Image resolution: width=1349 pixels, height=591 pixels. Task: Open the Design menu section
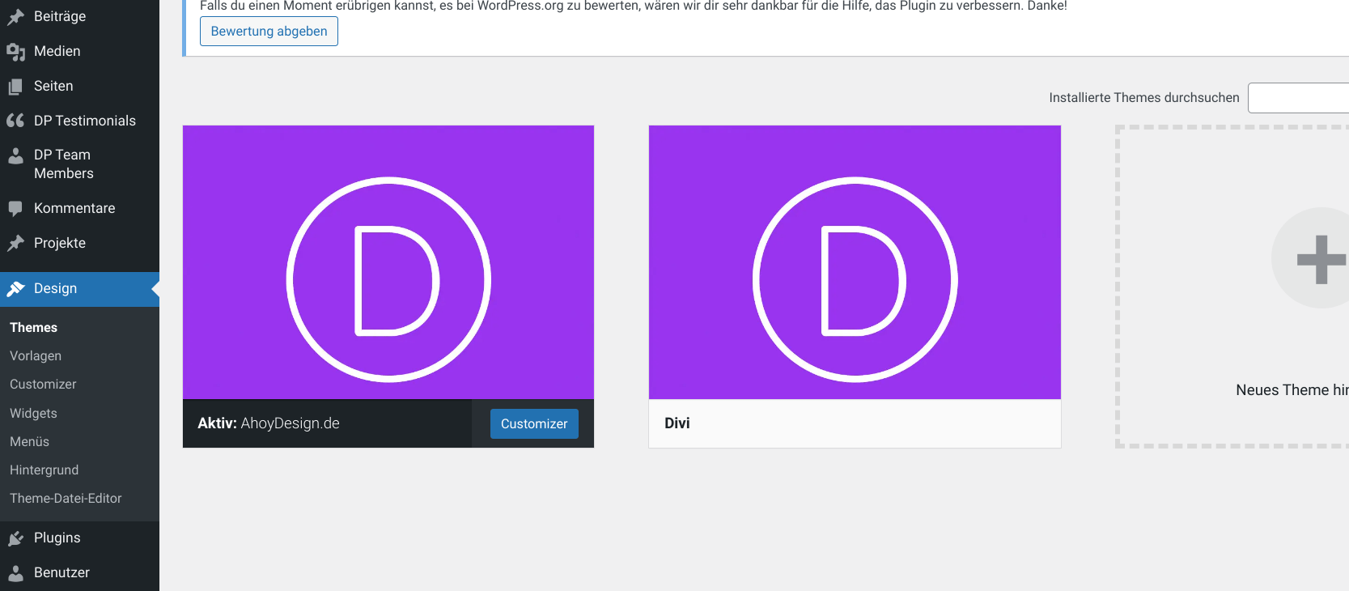coord(55,289)
